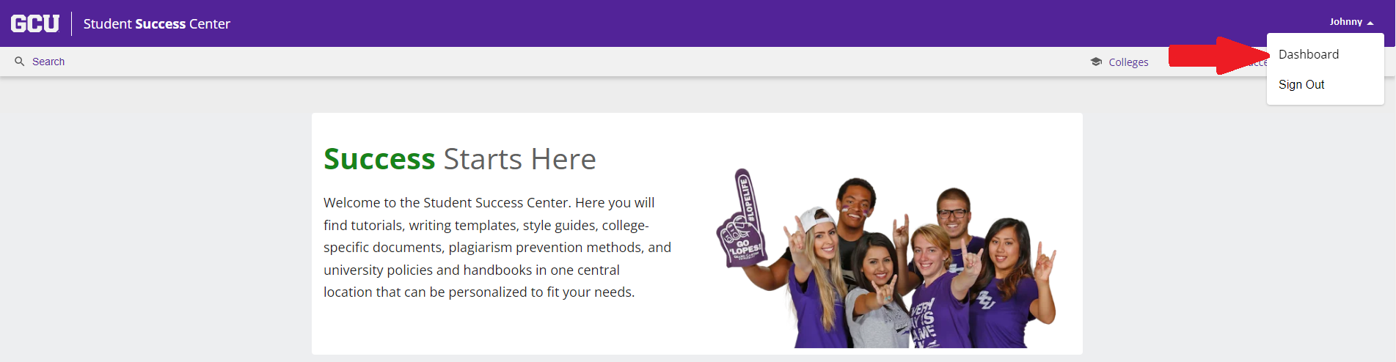Open the Colleges link in the navigation bar
The image size is (1396, 362).
(1128, 62)
